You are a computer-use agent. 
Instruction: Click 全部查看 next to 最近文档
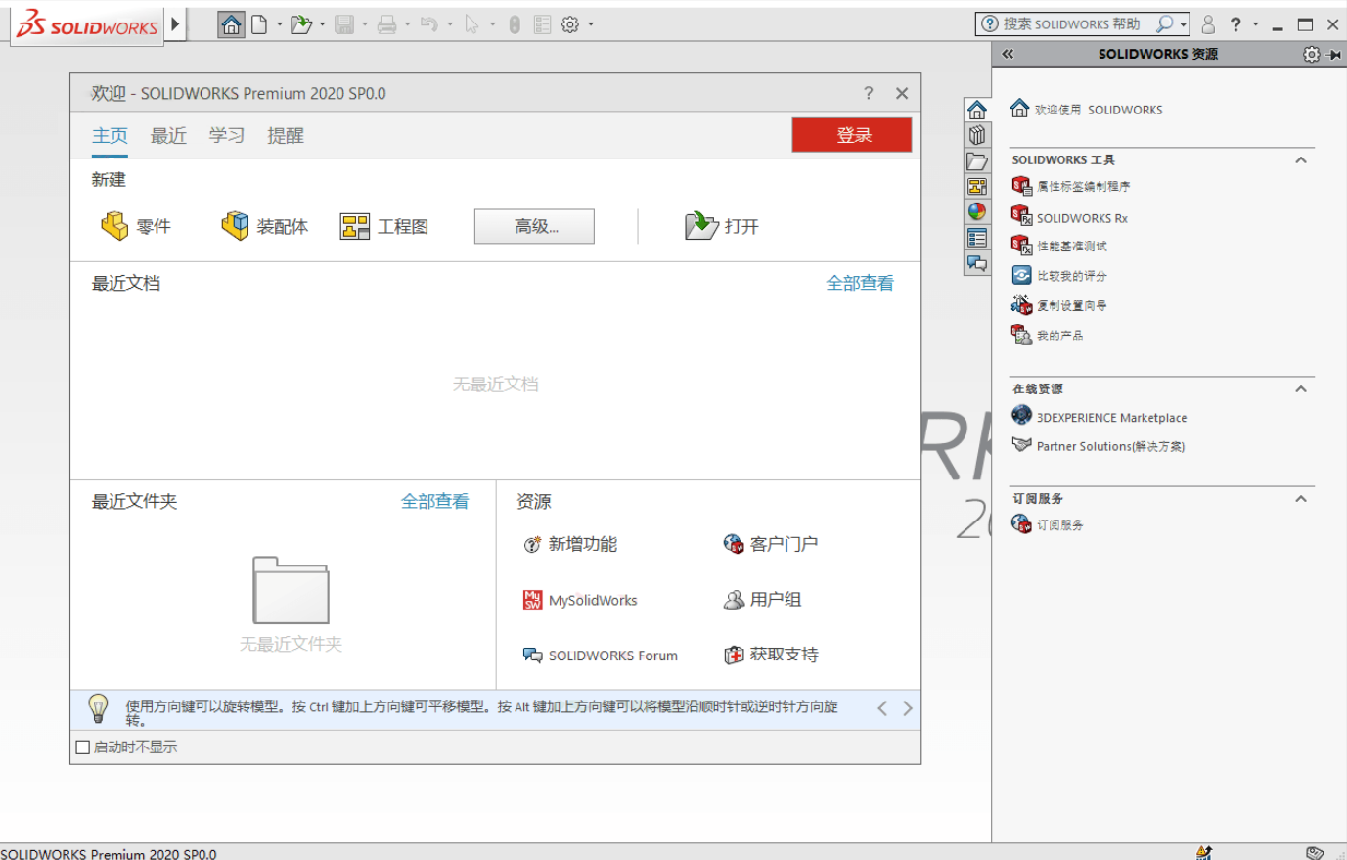pos(860,283)
